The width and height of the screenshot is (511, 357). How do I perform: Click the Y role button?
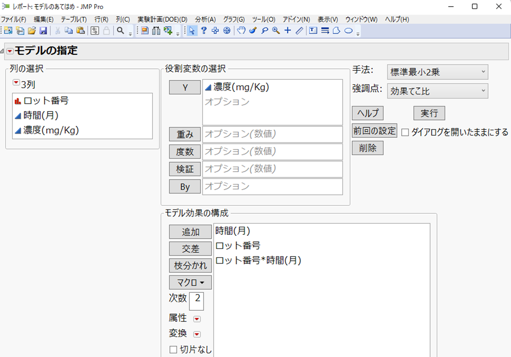pos(185,87)
